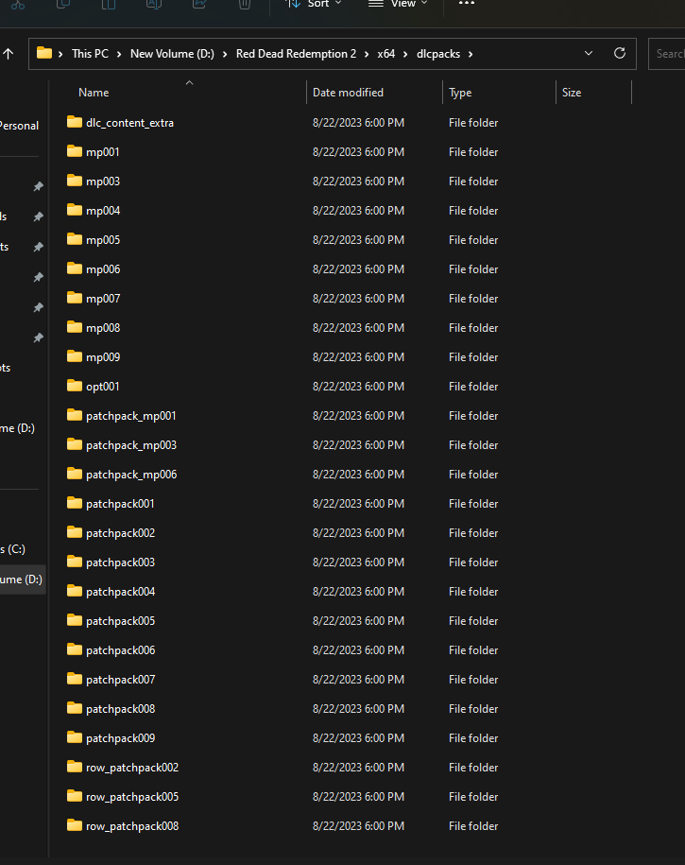Screen dimensions: 685x865
Task: Go to x64 breadcrumb
Action: click(x=386, y=54)
